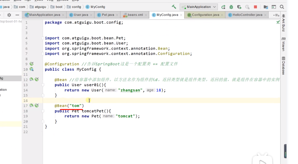Click the first bean gutter icon on line 17
This screenshot has width=298, height=164.
point(31,106)
